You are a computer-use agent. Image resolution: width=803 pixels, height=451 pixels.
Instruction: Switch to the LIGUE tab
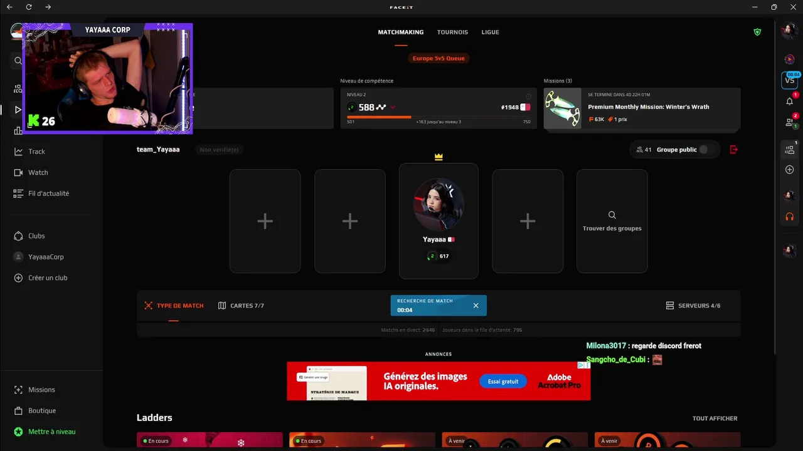click(491, 32)
